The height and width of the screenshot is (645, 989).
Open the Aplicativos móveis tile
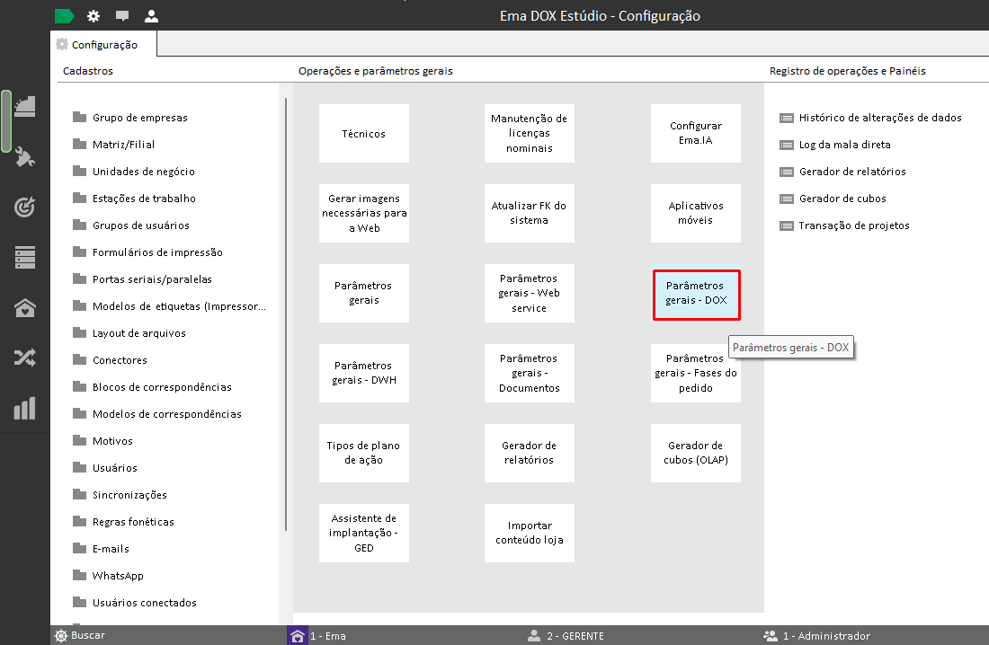pyautogui.click(x=696, y=213)
